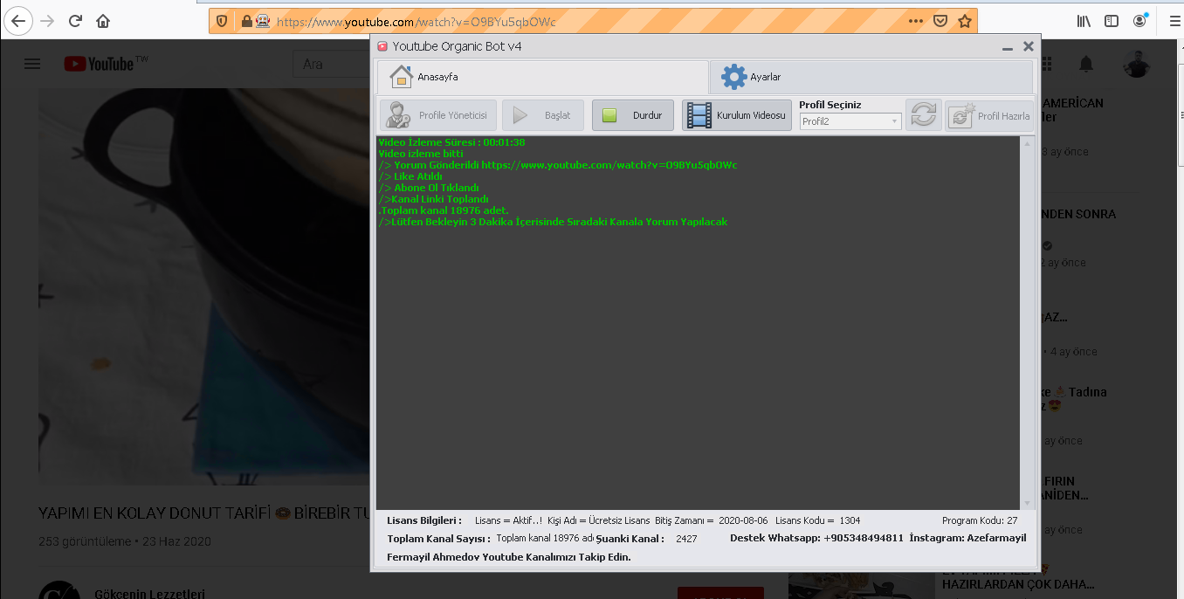The height and width of the screenshot is (599, 1184).
Task: Open the Firefox account icon
Action: pos(1140,21)
